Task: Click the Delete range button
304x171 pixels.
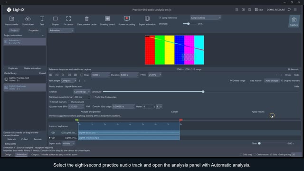Action: [x=237, y=81]
